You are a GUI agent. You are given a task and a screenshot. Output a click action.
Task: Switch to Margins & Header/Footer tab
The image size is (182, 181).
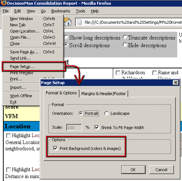tap(103, 94)
